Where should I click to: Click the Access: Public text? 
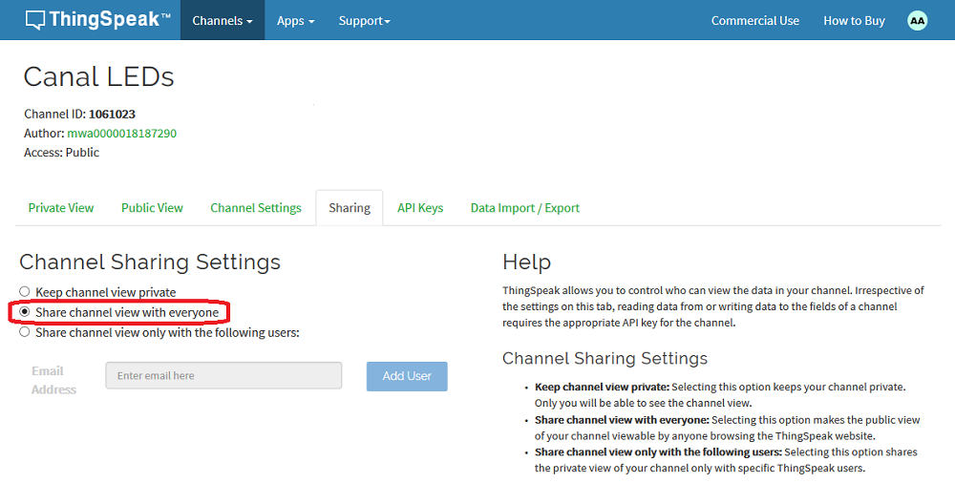coord(61,153)
